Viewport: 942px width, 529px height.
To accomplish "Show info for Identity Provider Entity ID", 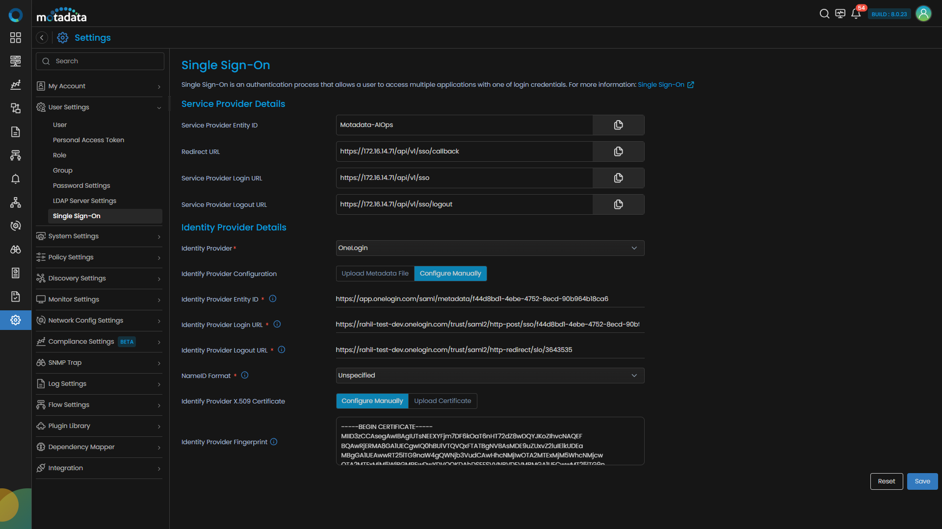I will (273, 299).
